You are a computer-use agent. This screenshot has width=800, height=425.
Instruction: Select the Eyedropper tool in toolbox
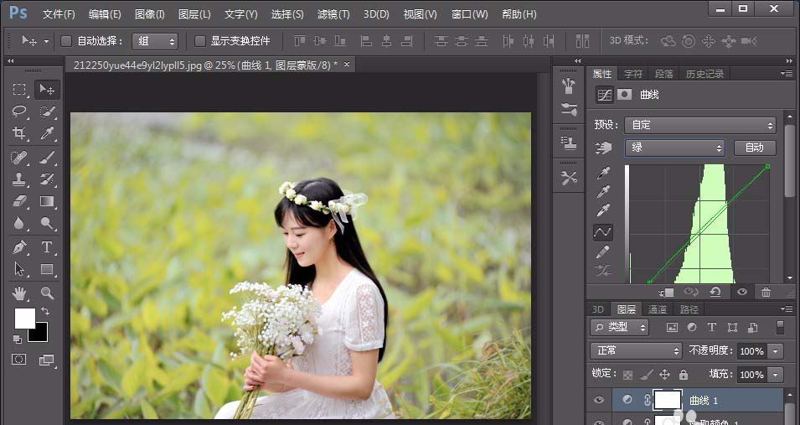point(47,133)
